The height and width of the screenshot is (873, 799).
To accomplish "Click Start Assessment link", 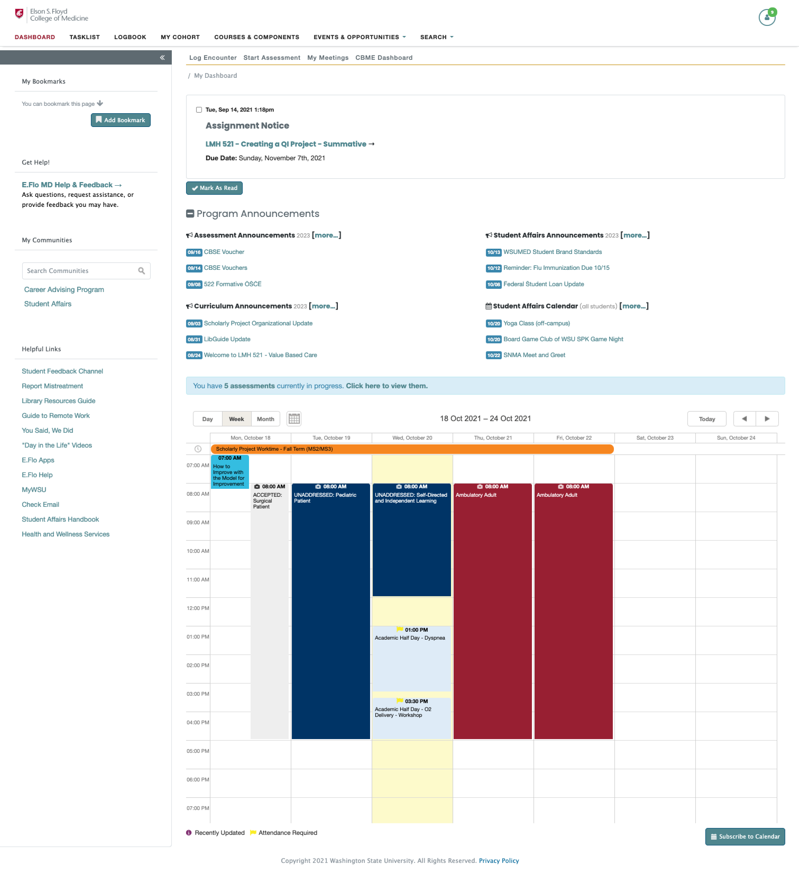I will 272,58.
